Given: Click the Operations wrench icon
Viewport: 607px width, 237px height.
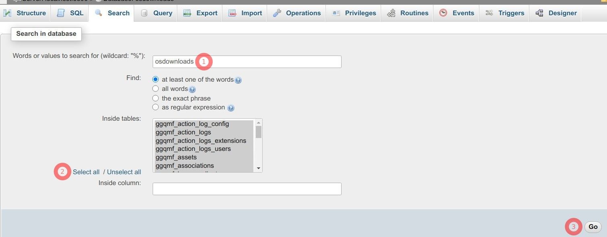Looking at the screenshot, I should 277,13.
